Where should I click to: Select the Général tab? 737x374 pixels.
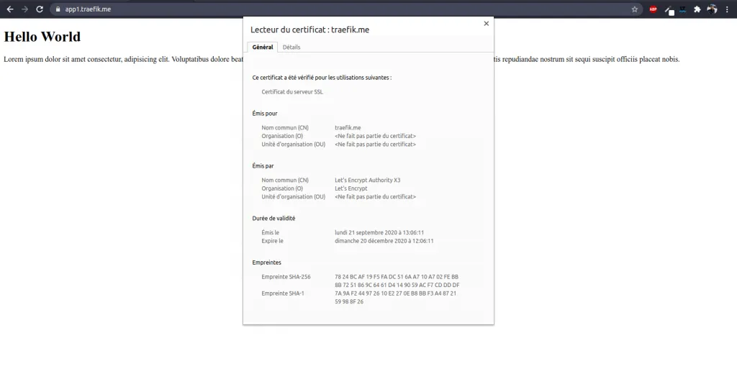click(x=263, y=47)
